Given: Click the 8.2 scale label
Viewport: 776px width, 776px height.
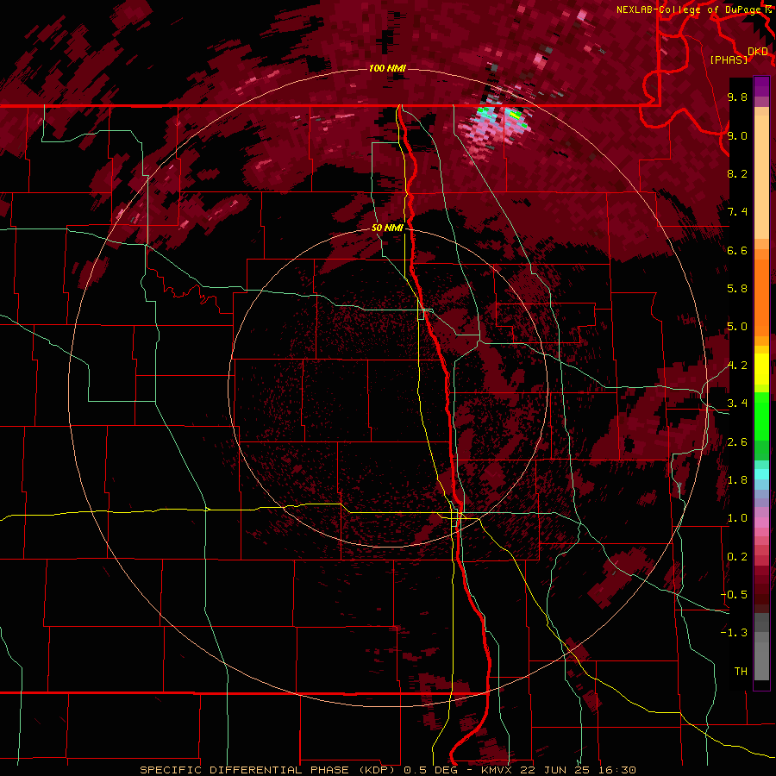Looking at the screenshot, I should point(737,173).
